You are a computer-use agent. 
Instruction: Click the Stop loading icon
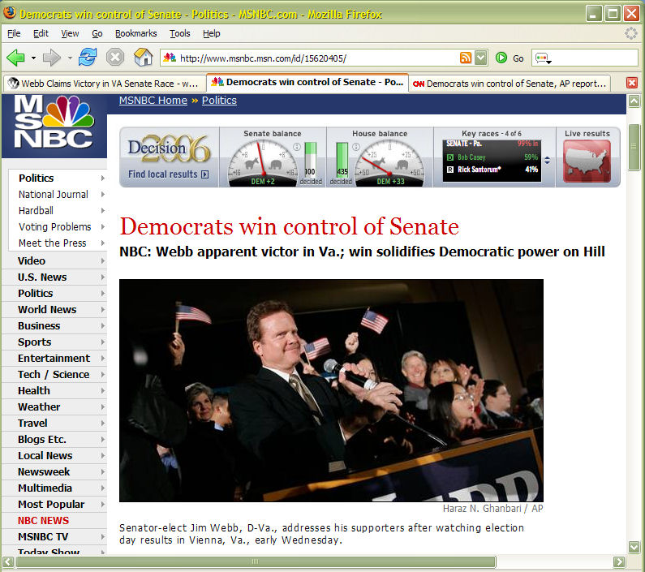pos(115,57)
